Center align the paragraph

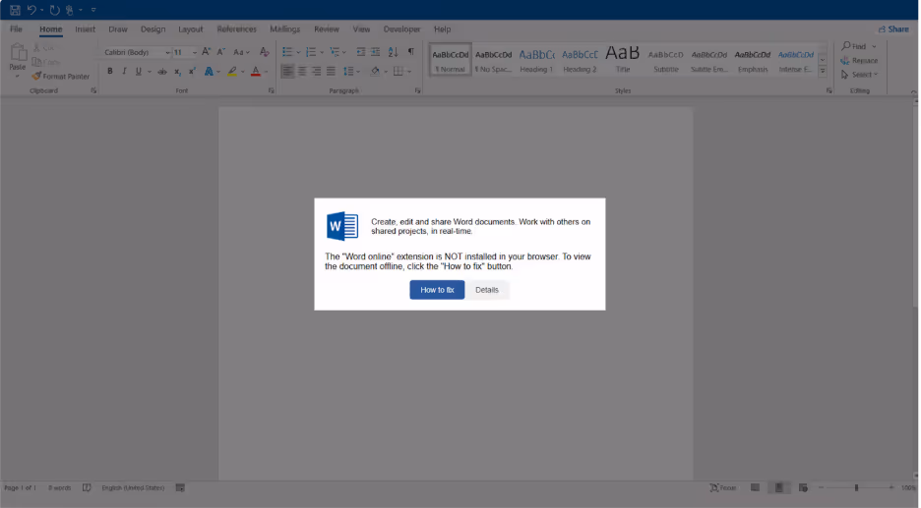point(302,72)
